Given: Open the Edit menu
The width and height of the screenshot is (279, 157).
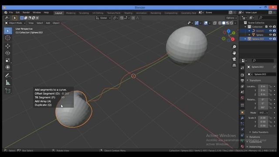Looking at the screenshot, I should [x=17, y=13].
